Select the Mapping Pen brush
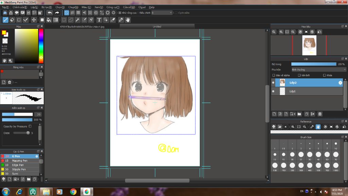The height and width of the screenshot is (196, 348). 20,161
